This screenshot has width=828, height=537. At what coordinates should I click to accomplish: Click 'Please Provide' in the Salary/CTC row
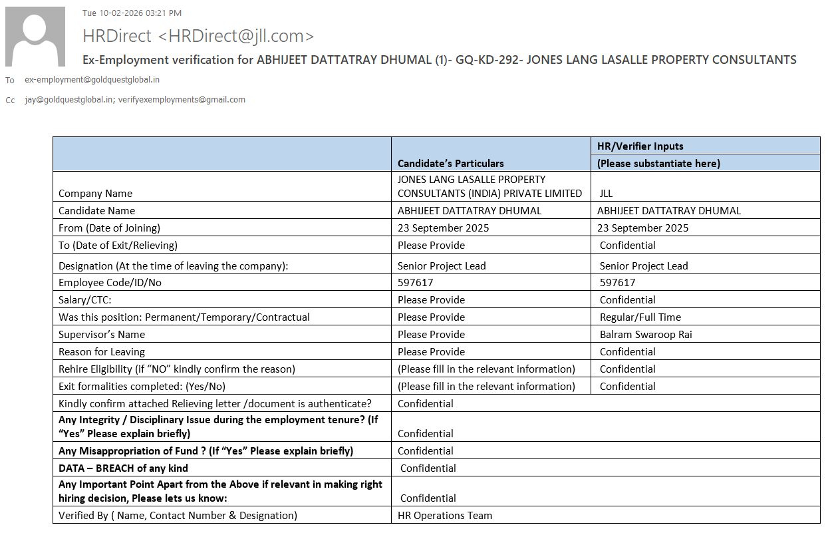point(431,300)
